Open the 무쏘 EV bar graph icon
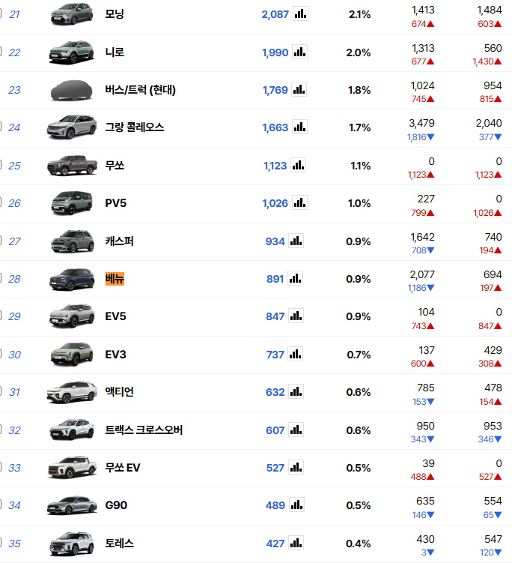Viewport: 512px width, 563px height. coord(296,467)
